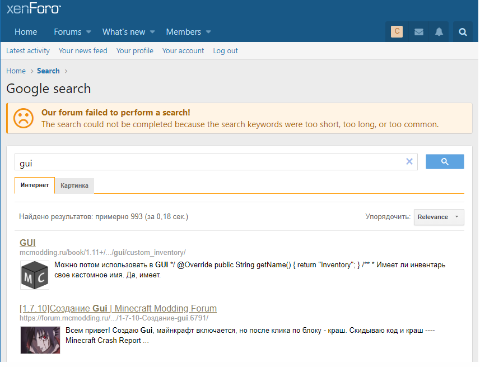Show alerts via the bell icon
Viewport: 480px width, 367px height.
[x=439, y=32]
